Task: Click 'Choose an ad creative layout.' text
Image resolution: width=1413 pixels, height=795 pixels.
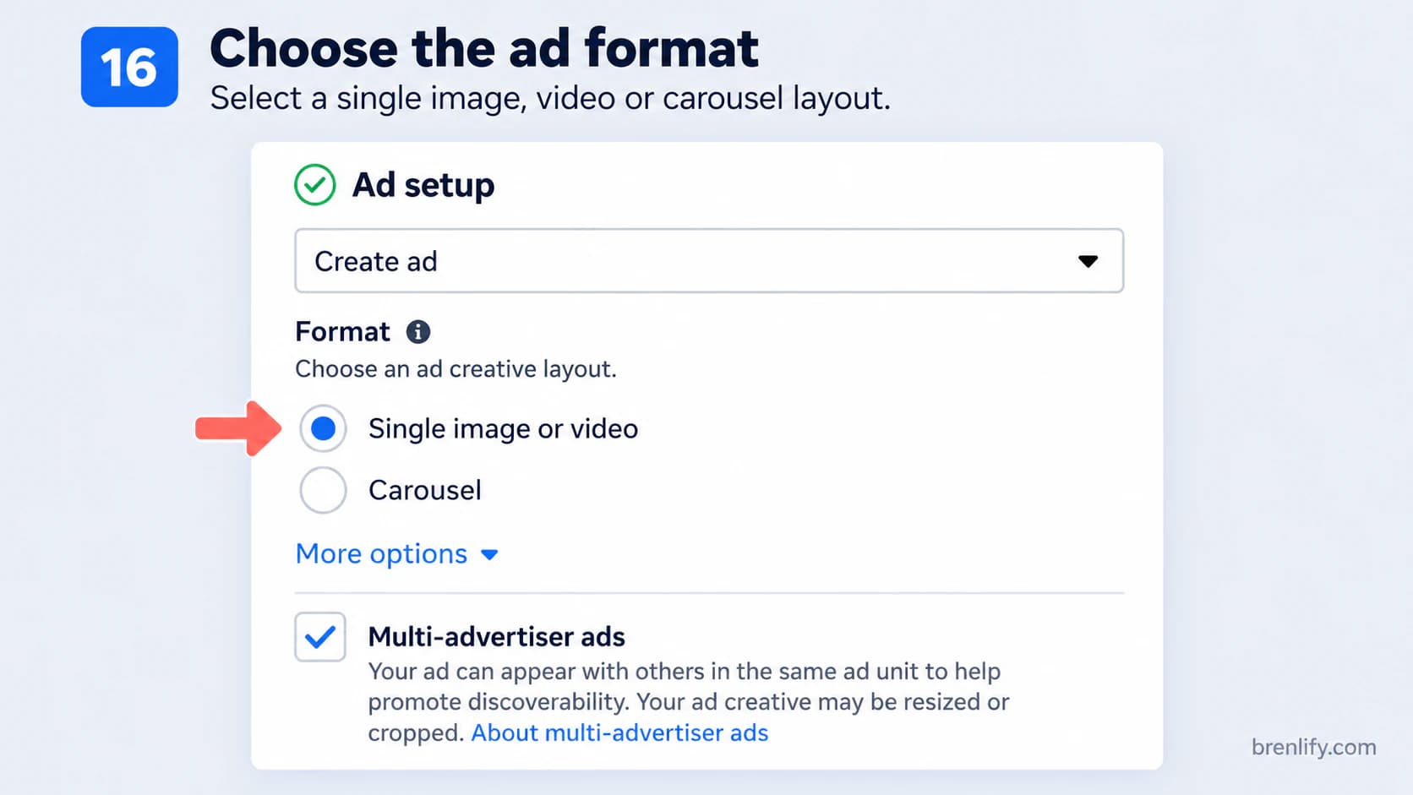Action: [456, 369]
